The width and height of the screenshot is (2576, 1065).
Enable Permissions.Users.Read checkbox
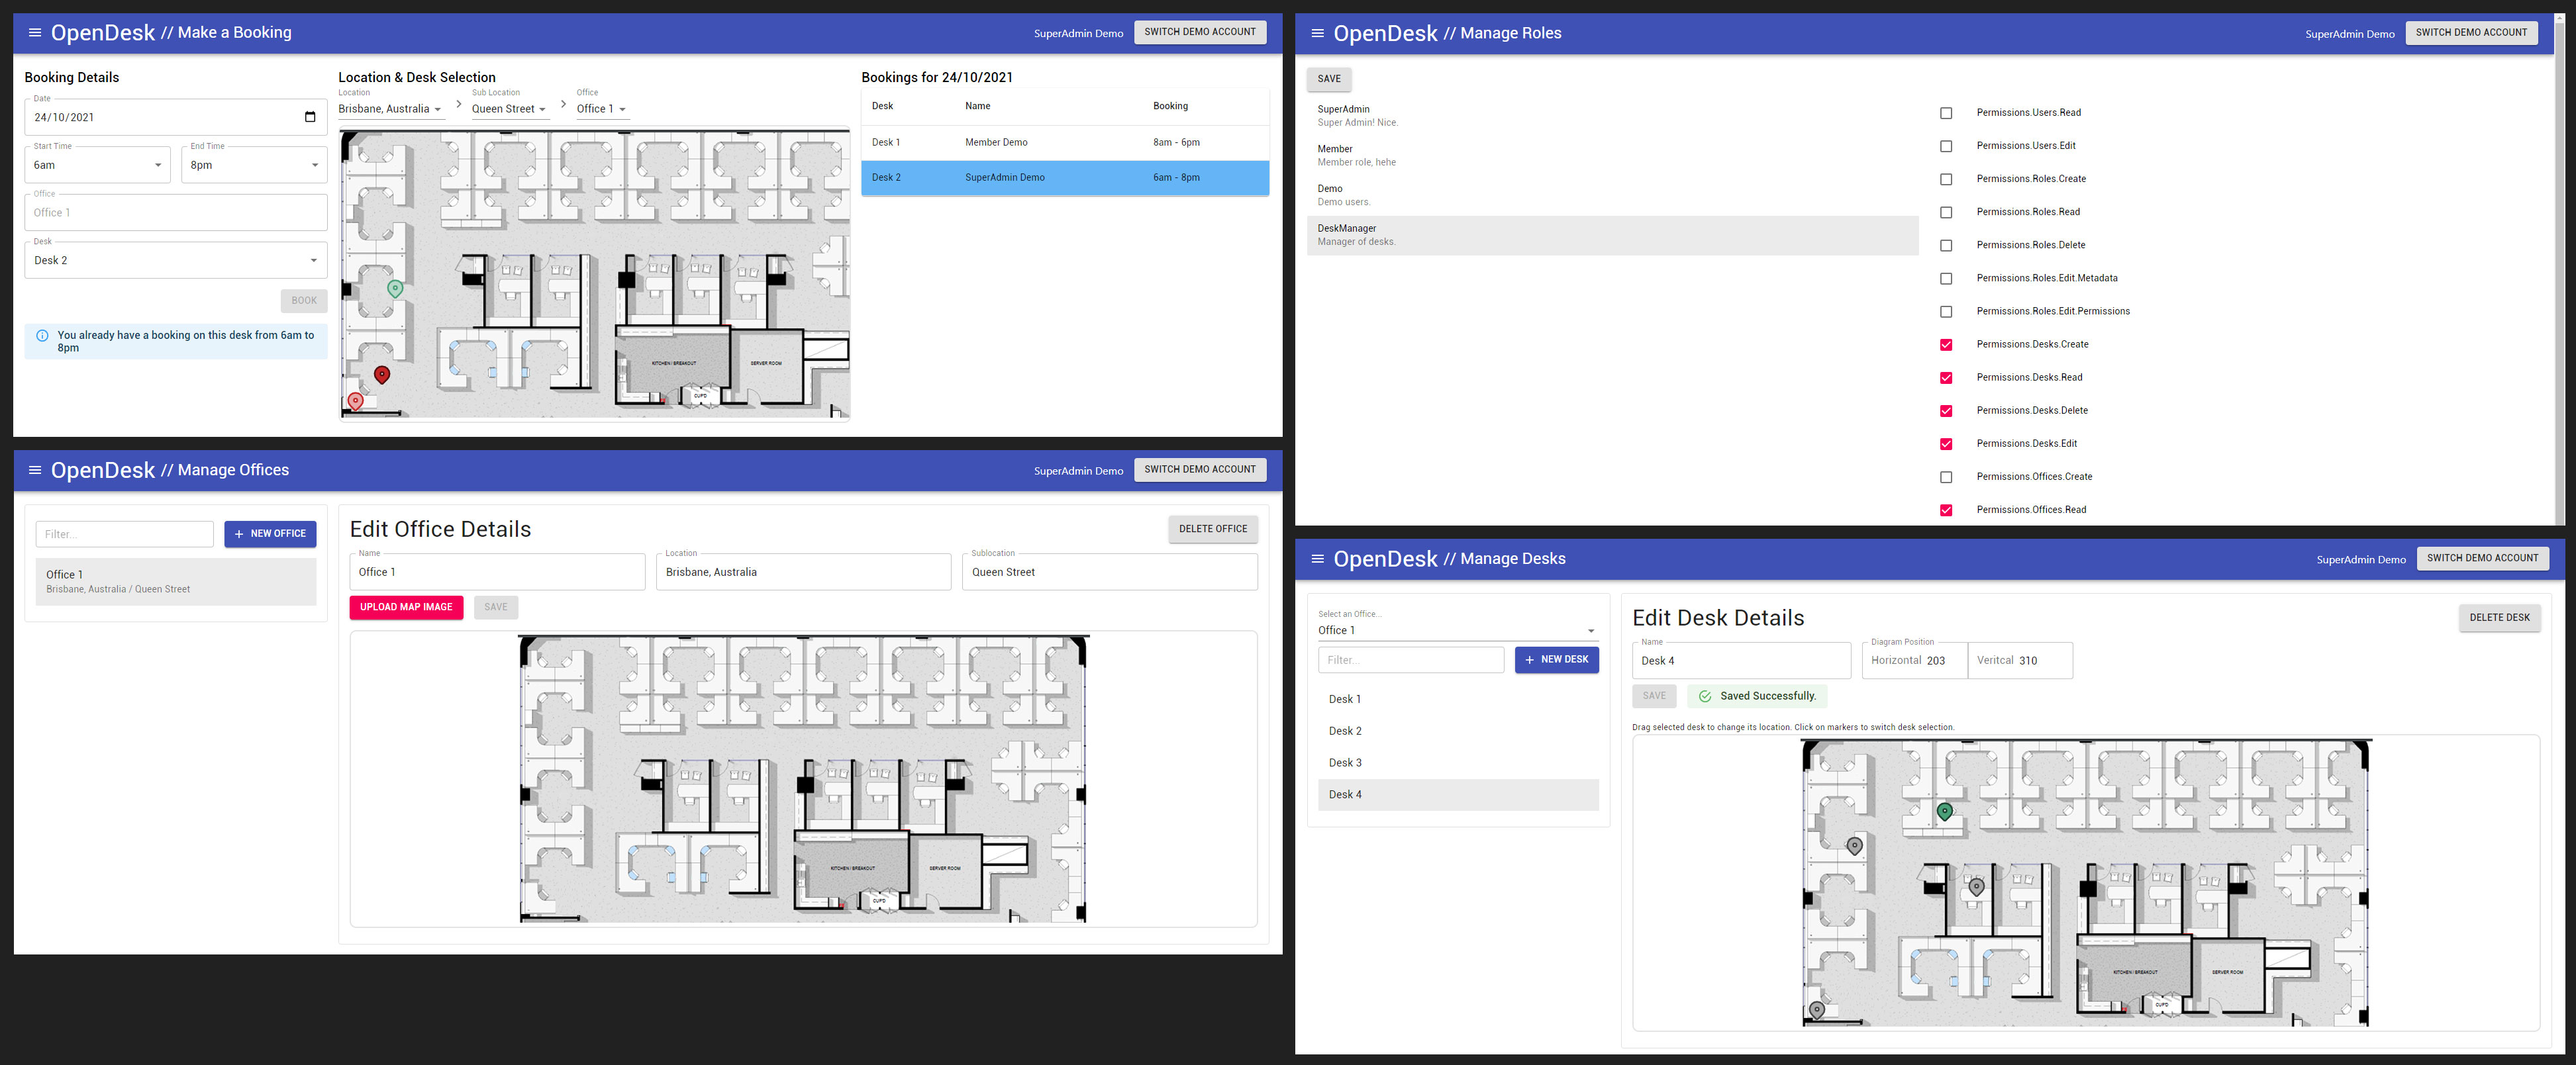tap(1946, 113)
